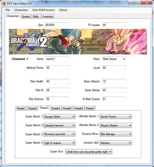Screen dimensions: 154x167
Task: Click the Dragon Ball Xenoverse 2 banner image
Action: click(x=78, y=41)
